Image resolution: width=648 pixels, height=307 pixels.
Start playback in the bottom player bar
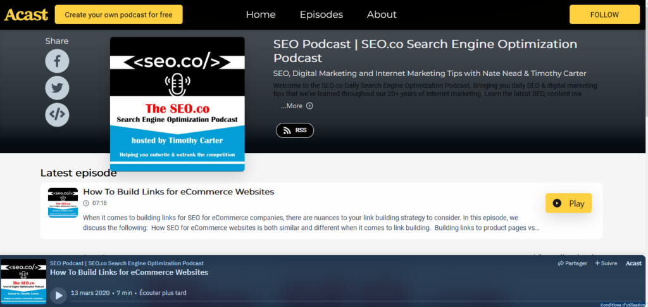(58, 296)
